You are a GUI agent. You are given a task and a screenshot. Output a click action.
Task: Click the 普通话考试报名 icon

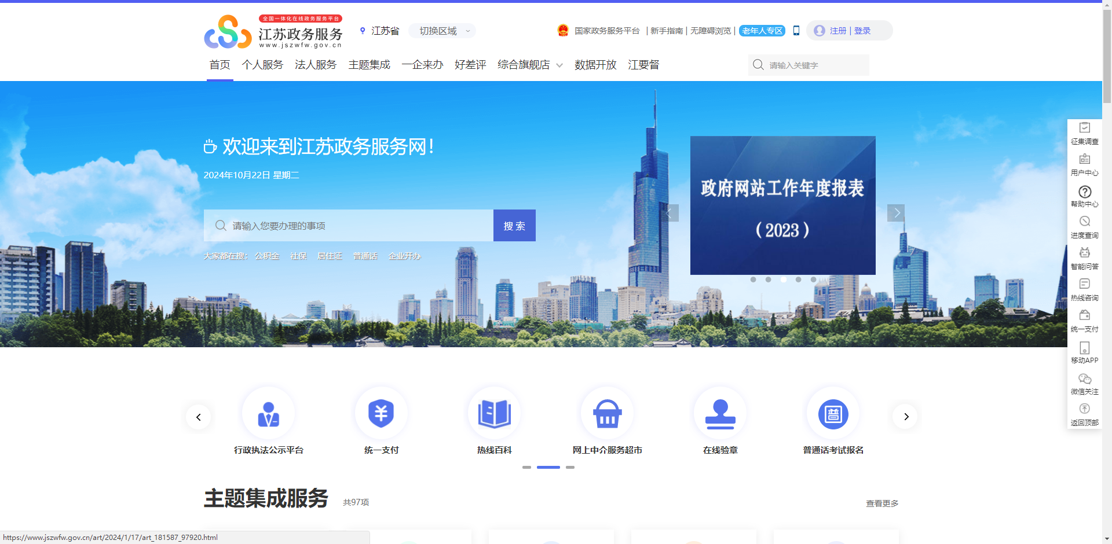(833, 414)
